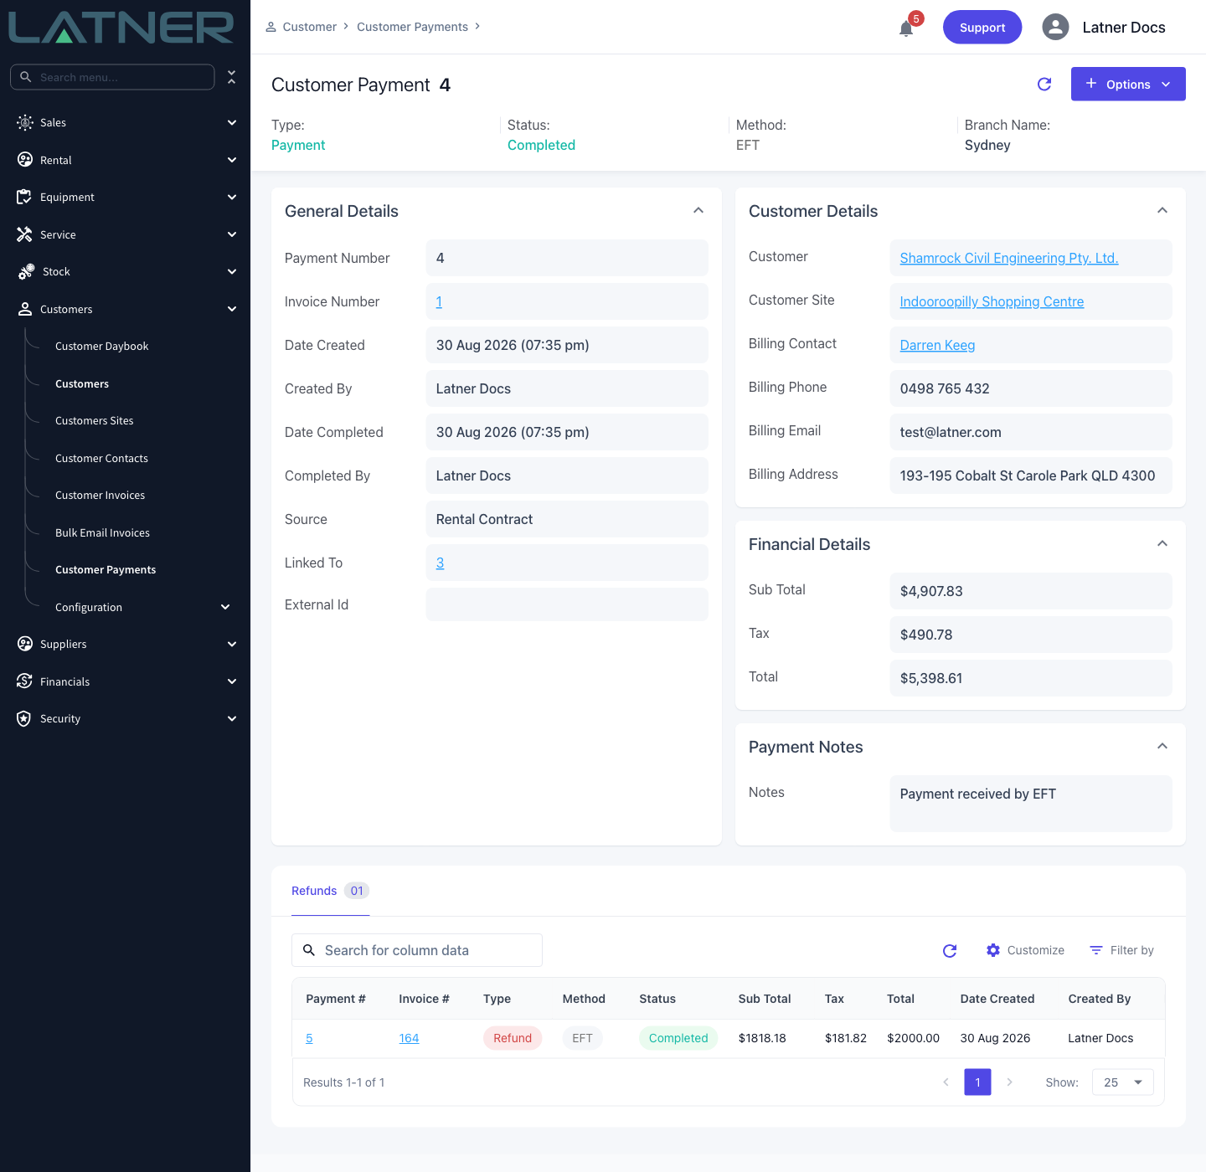
Task: Click the Completed status badge in table
Action: [678, 1038]
